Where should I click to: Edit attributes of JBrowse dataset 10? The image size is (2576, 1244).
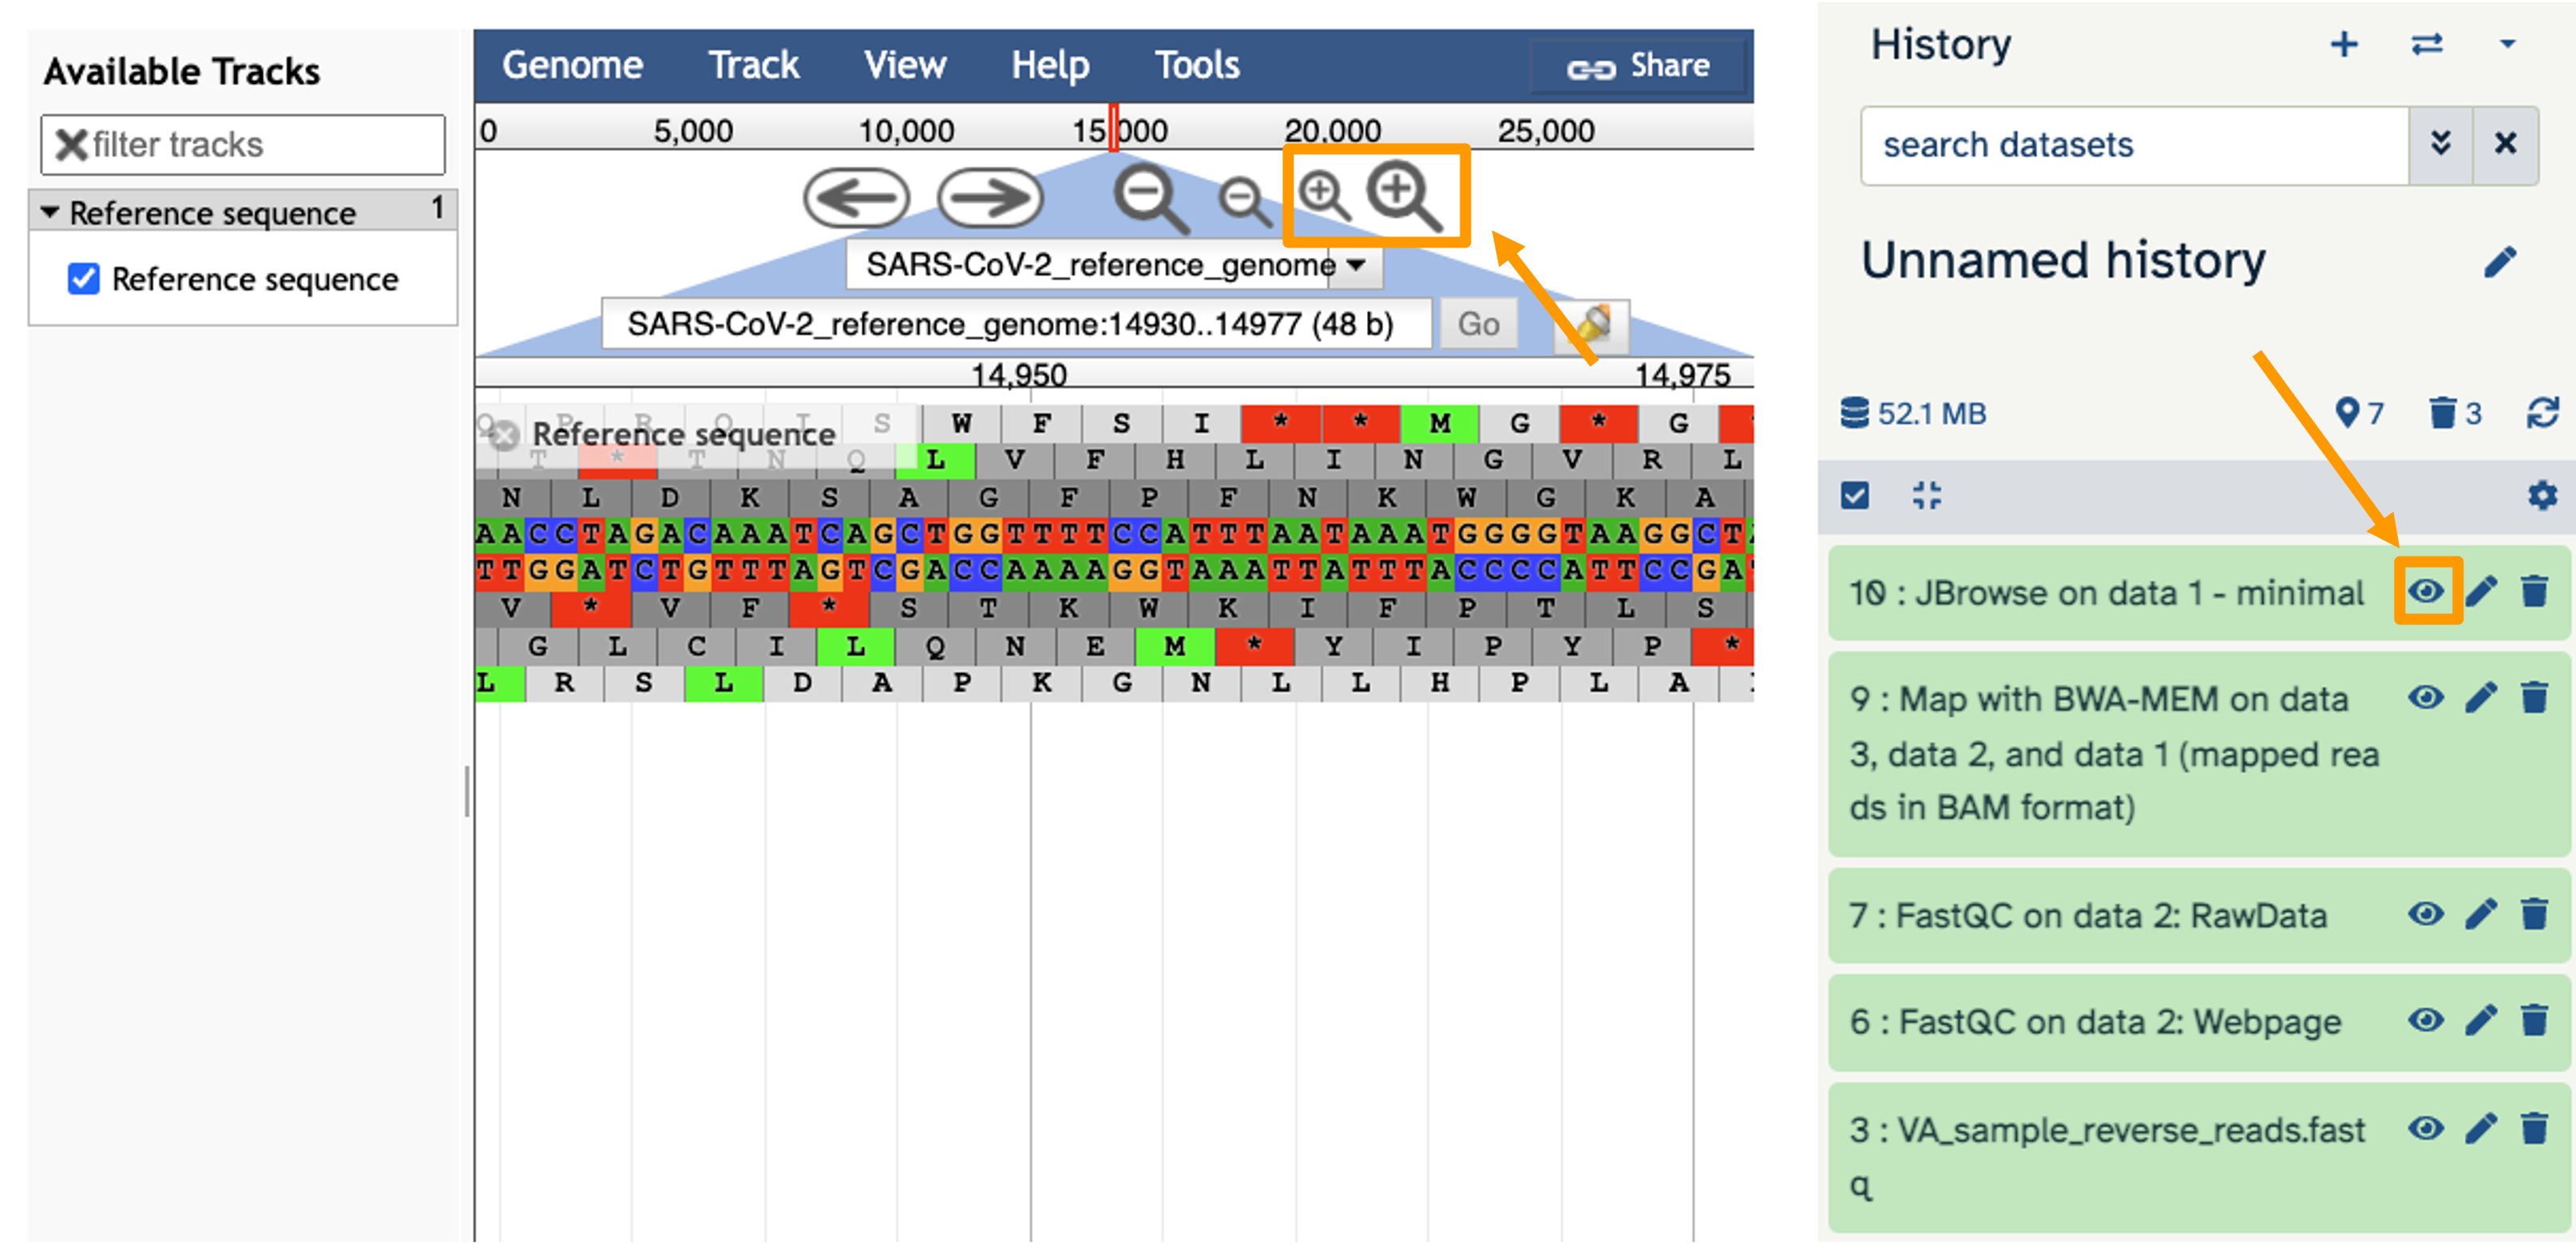coord(2481,591)
